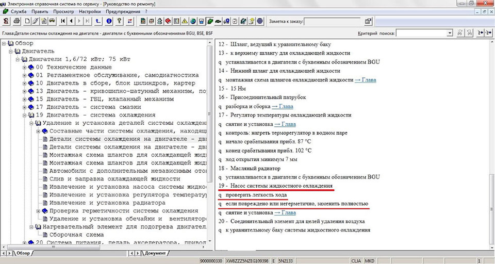The width and height of the screenshot is (495, 264).
Task: Expand the '00 Технические данные' tree node
Action: tap(24, 68)
